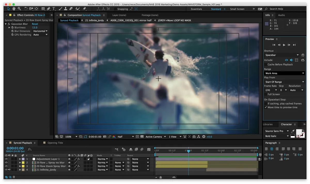Reset the Gaussian Blur effect
The height and width of the screenshot is (184, 310).
click(35, 24)
